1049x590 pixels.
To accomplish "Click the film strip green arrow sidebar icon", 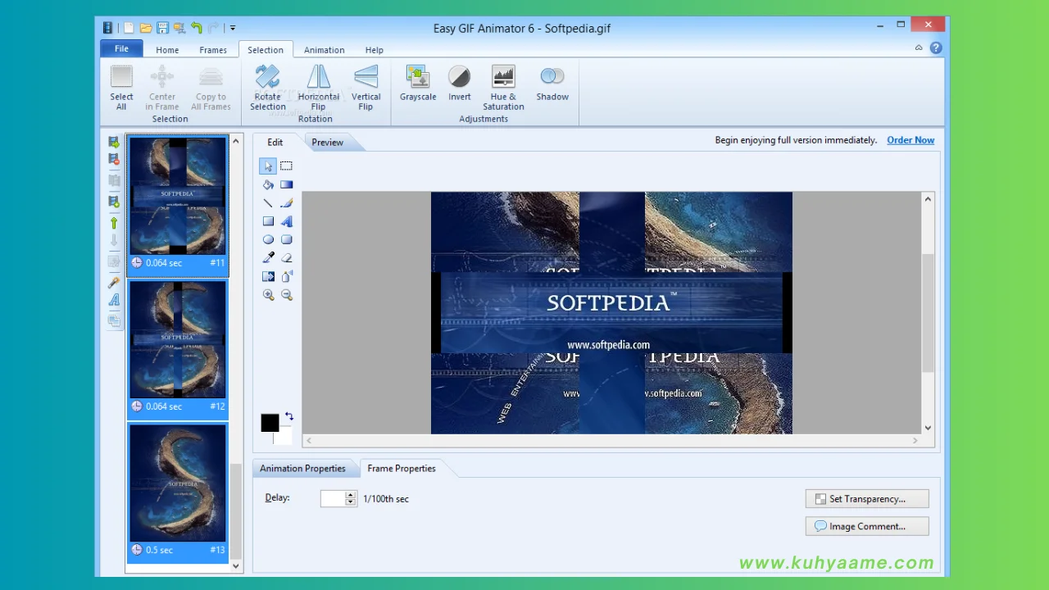I will [114, 142].
